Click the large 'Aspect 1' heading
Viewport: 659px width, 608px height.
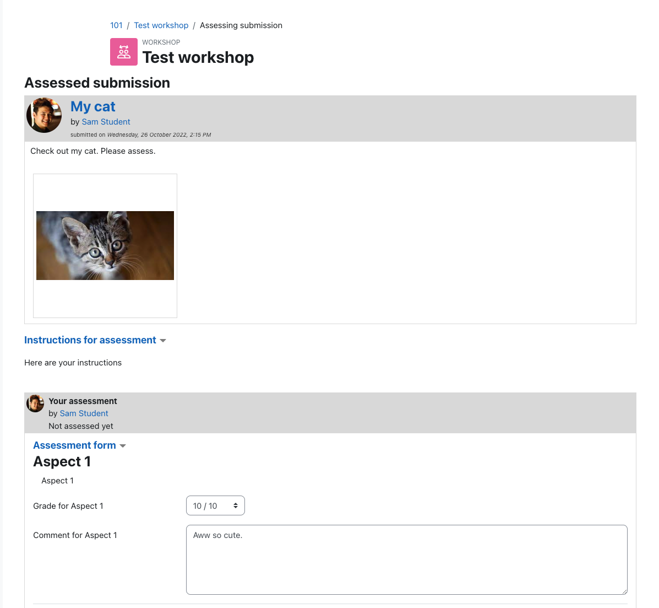62,461
